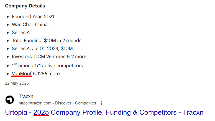Click the Founded Year 2021 bullet
The height and width of the screenshot is (121, 215).
34,17
